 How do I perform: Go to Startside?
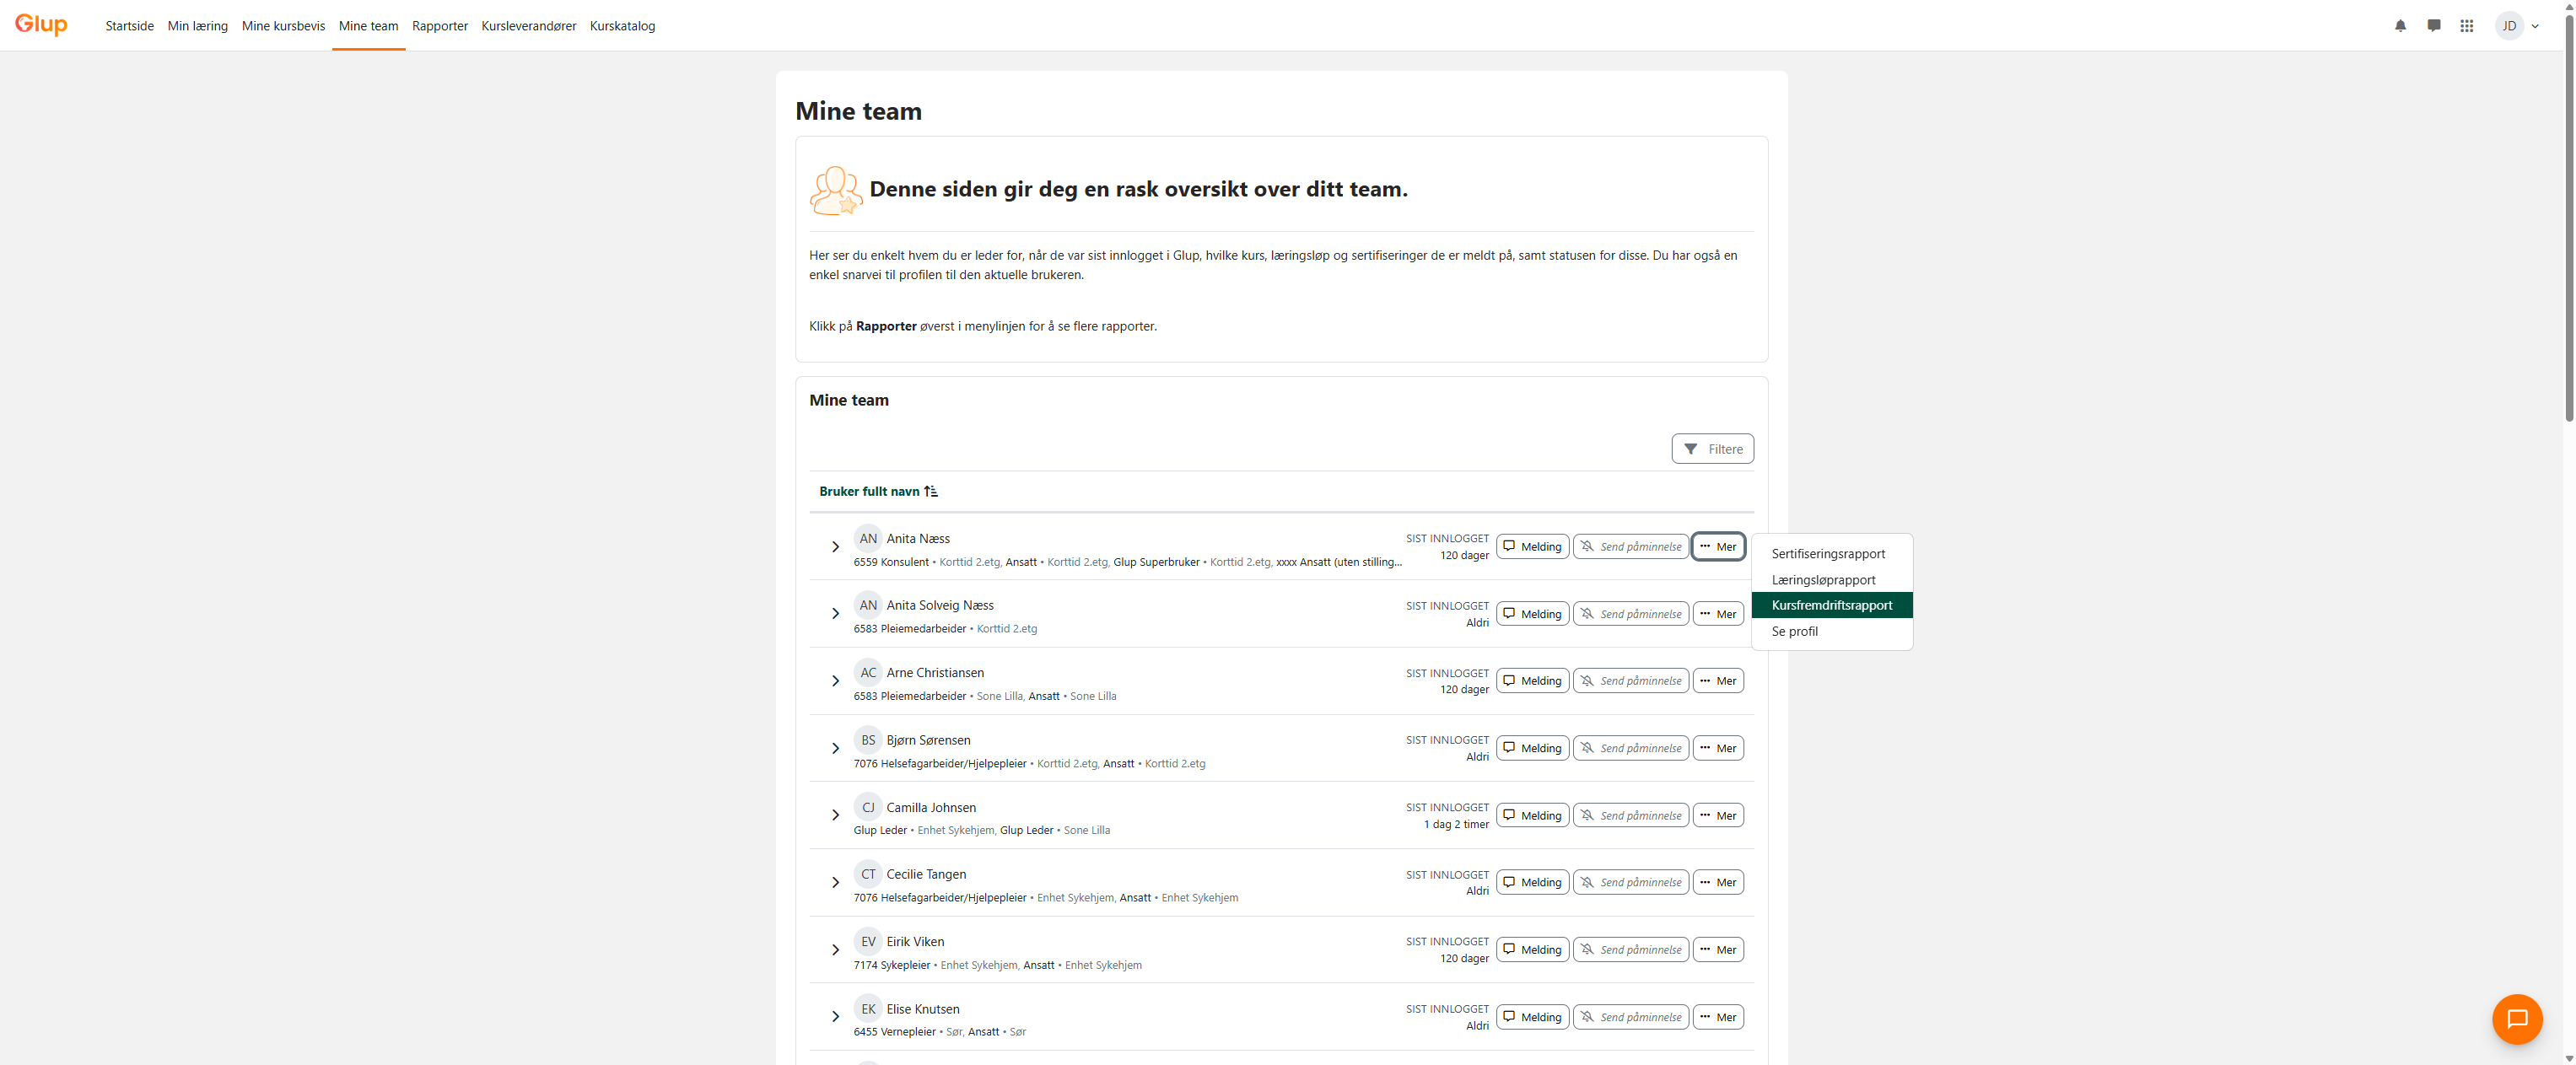pos(129,26)
